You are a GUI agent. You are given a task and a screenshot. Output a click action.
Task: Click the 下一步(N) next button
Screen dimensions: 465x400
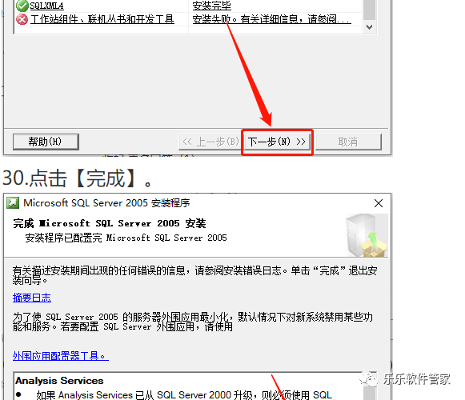tap(277, 142)
